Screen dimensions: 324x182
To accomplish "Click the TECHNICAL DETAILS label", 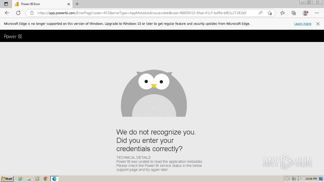I will [x=133, y=157].
